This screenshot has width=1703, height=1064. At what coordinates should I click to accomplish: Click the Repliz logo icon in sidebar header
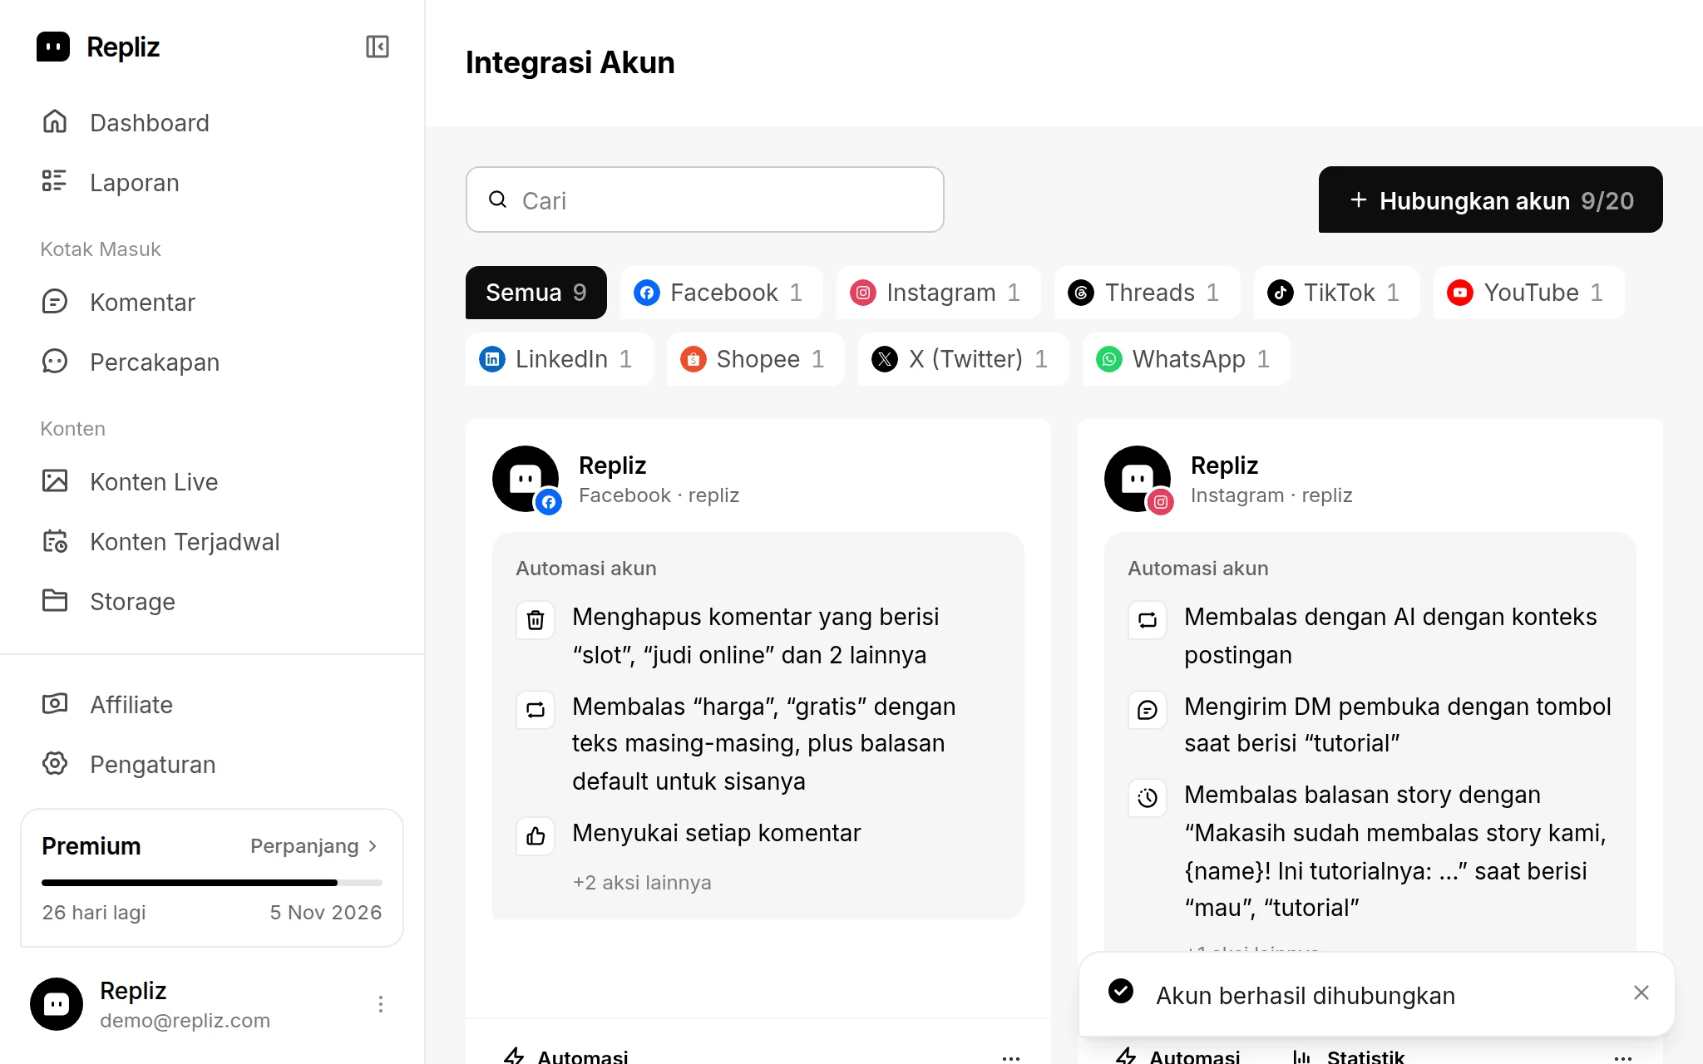[53, 47]
